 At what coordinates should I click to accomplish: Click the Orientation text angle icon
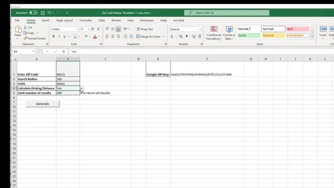pyautogui.click(x=125, y=29)
